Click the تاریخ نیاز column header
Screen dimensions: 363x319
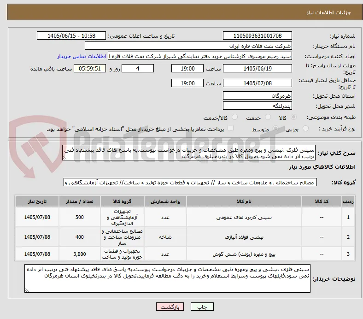[x=37, y=201]
